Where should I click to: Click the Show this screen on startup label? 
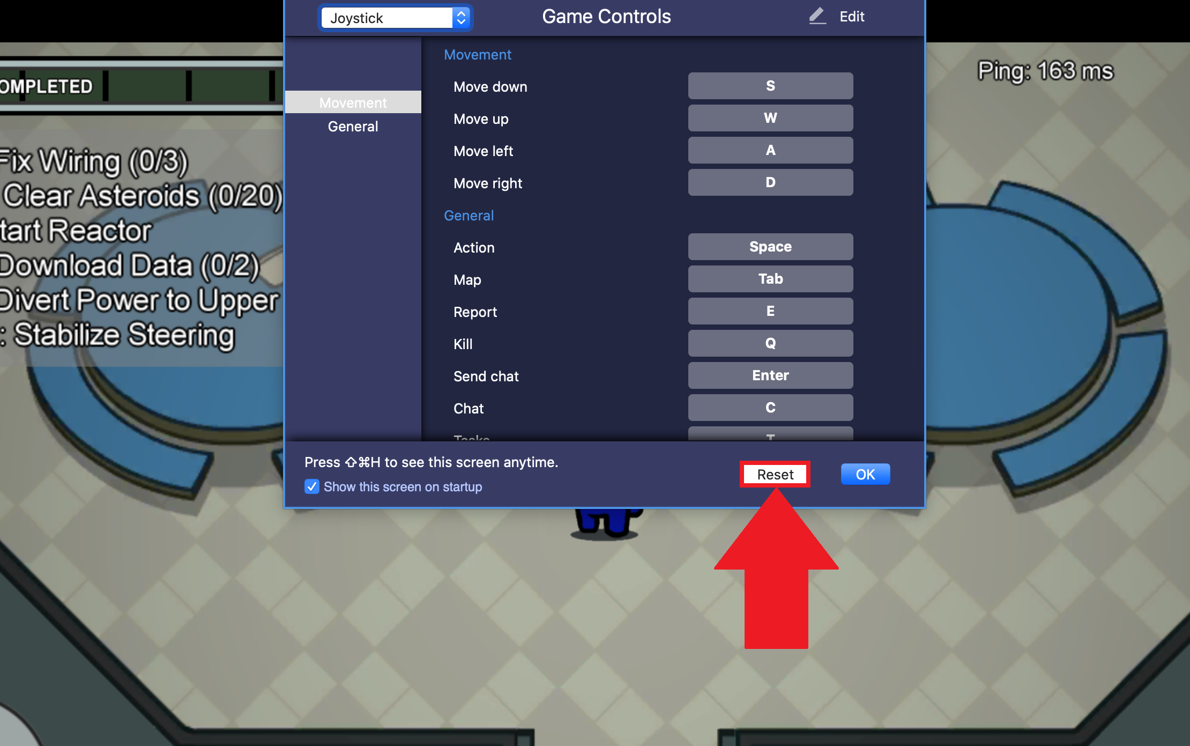[403, 486]
